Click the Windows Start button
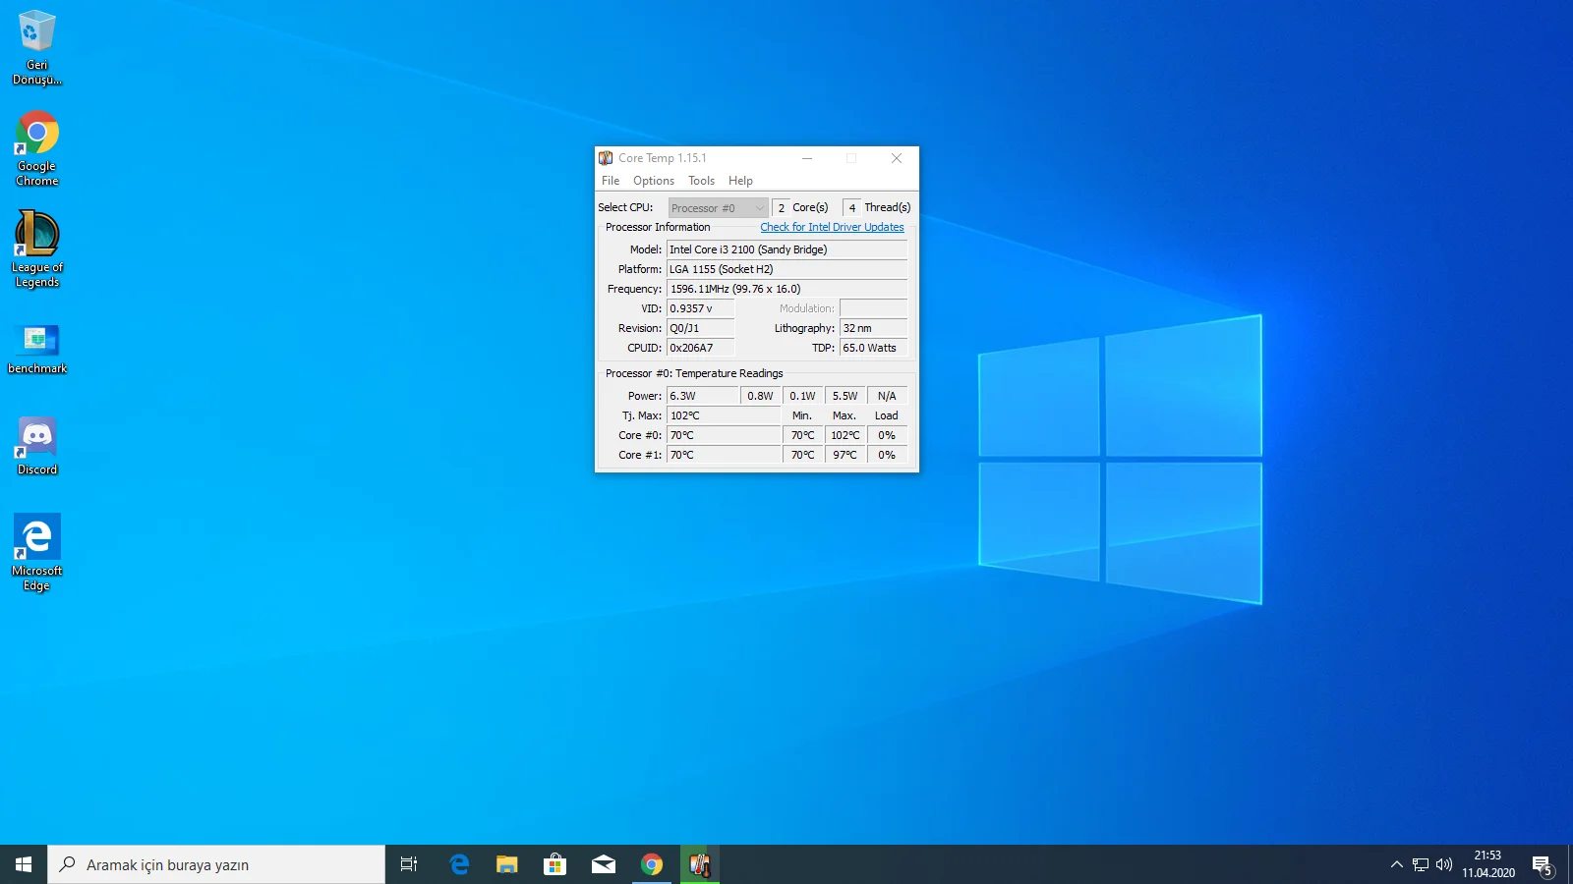The height and width of the screenshot is (884, 1573). 24,864
